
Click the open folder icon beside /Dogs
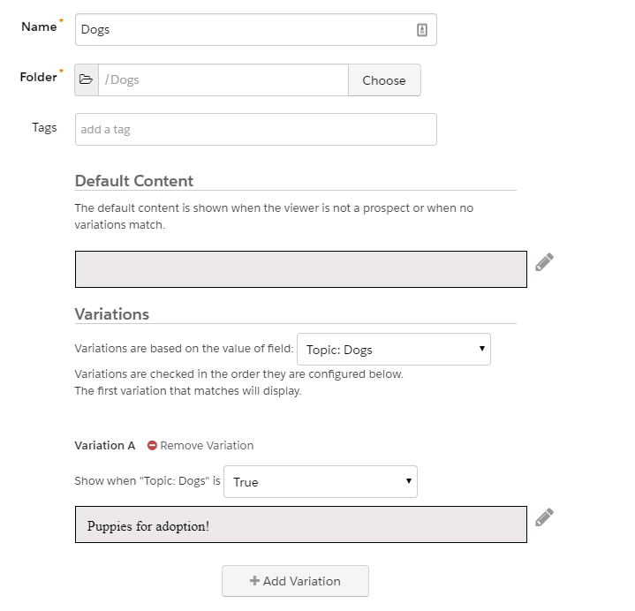(86, 79)
